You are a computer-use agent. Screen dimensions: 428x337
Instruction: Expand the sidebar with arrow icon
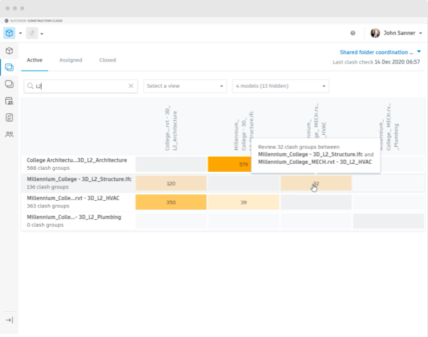pyautogui.click(x=9, y=320)
